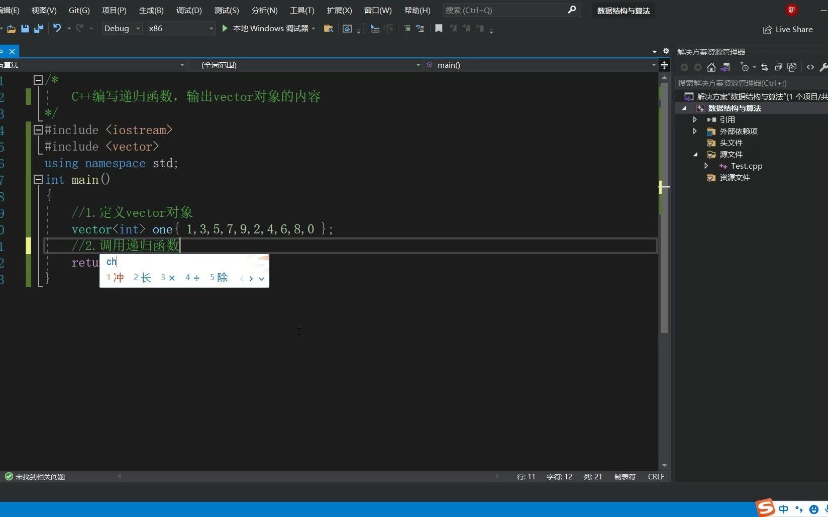Screen dimensions: 828x517
Task: Open the Debug configuration dropdown
Action: [x=137, y=29]
